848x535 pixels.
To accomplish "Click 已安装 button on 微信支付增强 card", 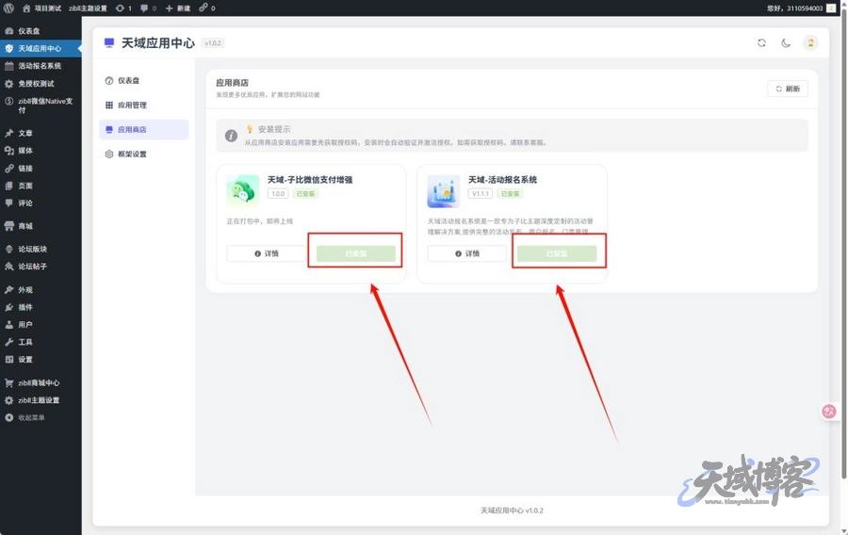I will [356, 253].
